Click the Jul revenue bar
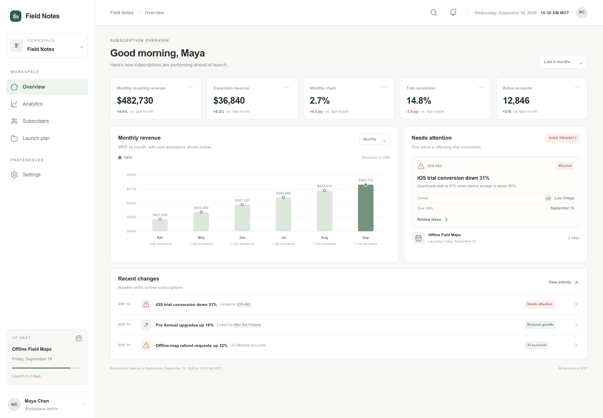 [x=283, y=214]
